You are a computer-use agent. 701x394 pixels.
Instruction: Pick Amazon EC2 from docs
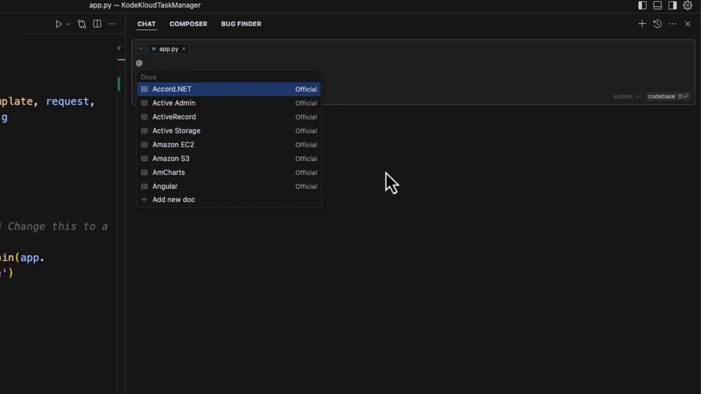pyautogui.click(x=229, y=145)
